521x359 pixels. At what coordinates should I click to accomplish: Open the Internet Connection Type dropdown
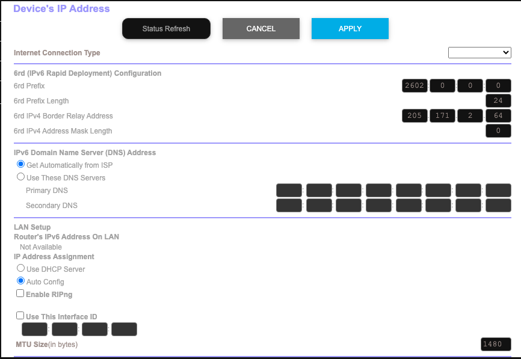tap(479, 52)
